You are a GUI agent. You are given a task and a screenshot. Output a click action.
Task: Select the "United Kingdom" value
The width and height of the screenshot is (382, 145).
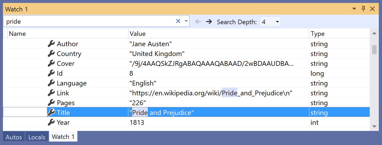(157, 54)
